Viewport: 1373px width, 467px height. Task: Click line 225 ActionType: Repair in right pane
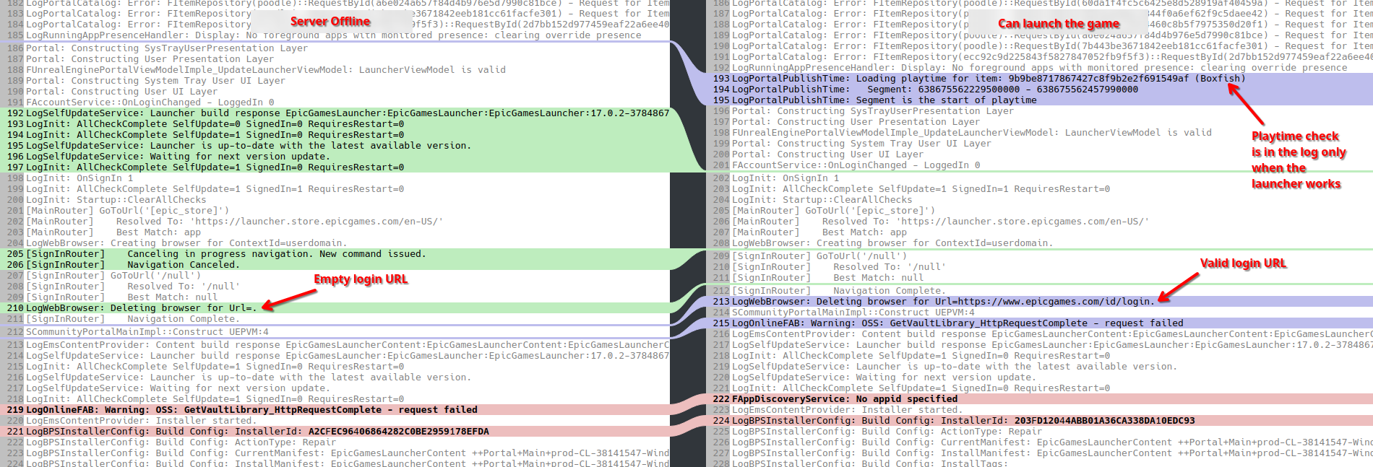click(887, 432)
